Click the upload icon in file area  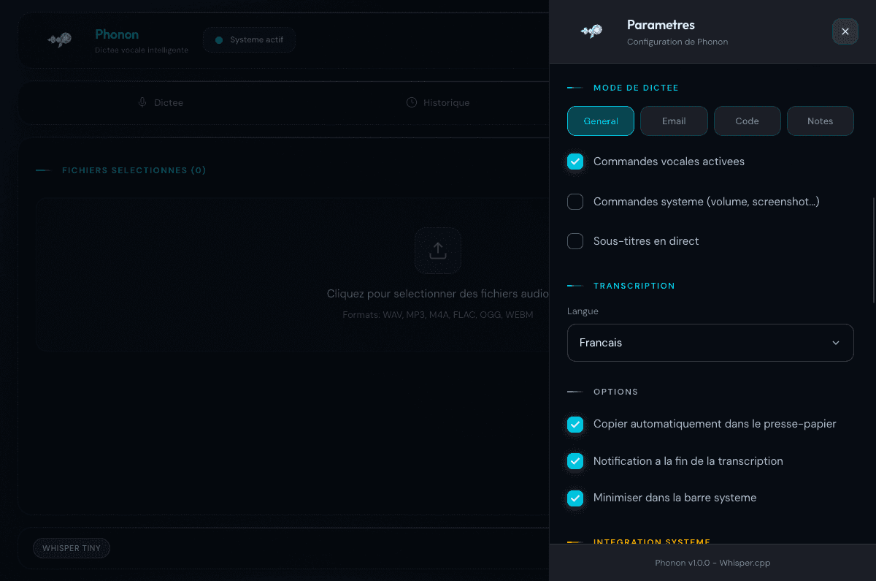[x=437, y=251]
